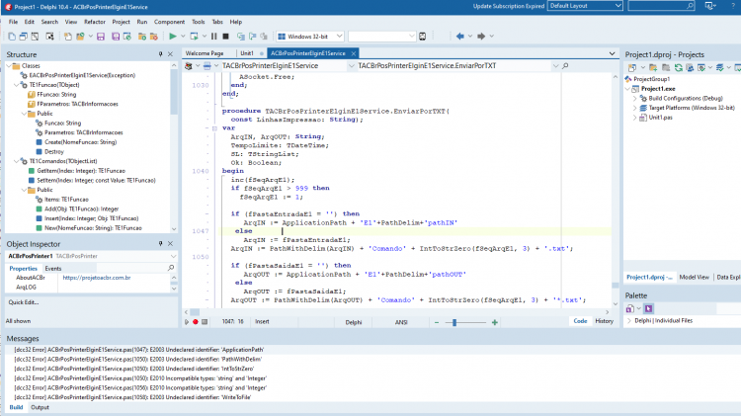
Task: Open the EnviarPorTXT method combo dropdown
Action: [555, 65]
